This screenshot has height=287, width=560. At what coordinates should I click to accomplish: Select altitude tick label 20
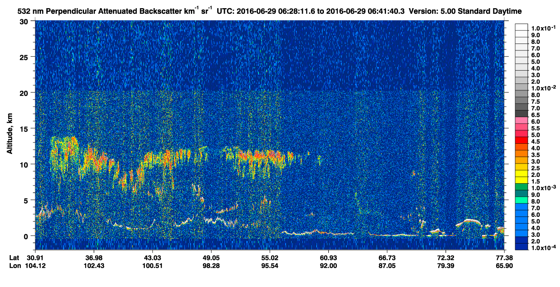(x=25, y=93)
